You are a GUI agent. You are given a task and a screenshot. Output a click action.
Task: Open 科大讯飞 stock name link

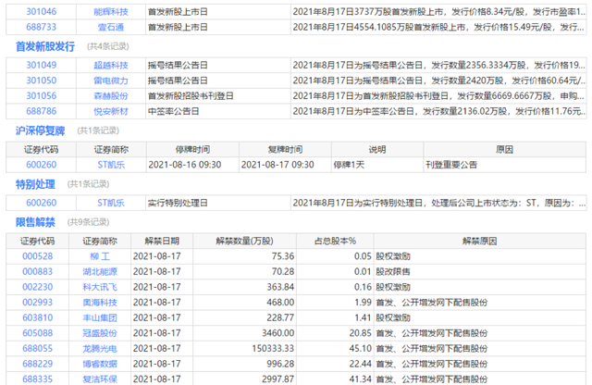tap(100, 287)
